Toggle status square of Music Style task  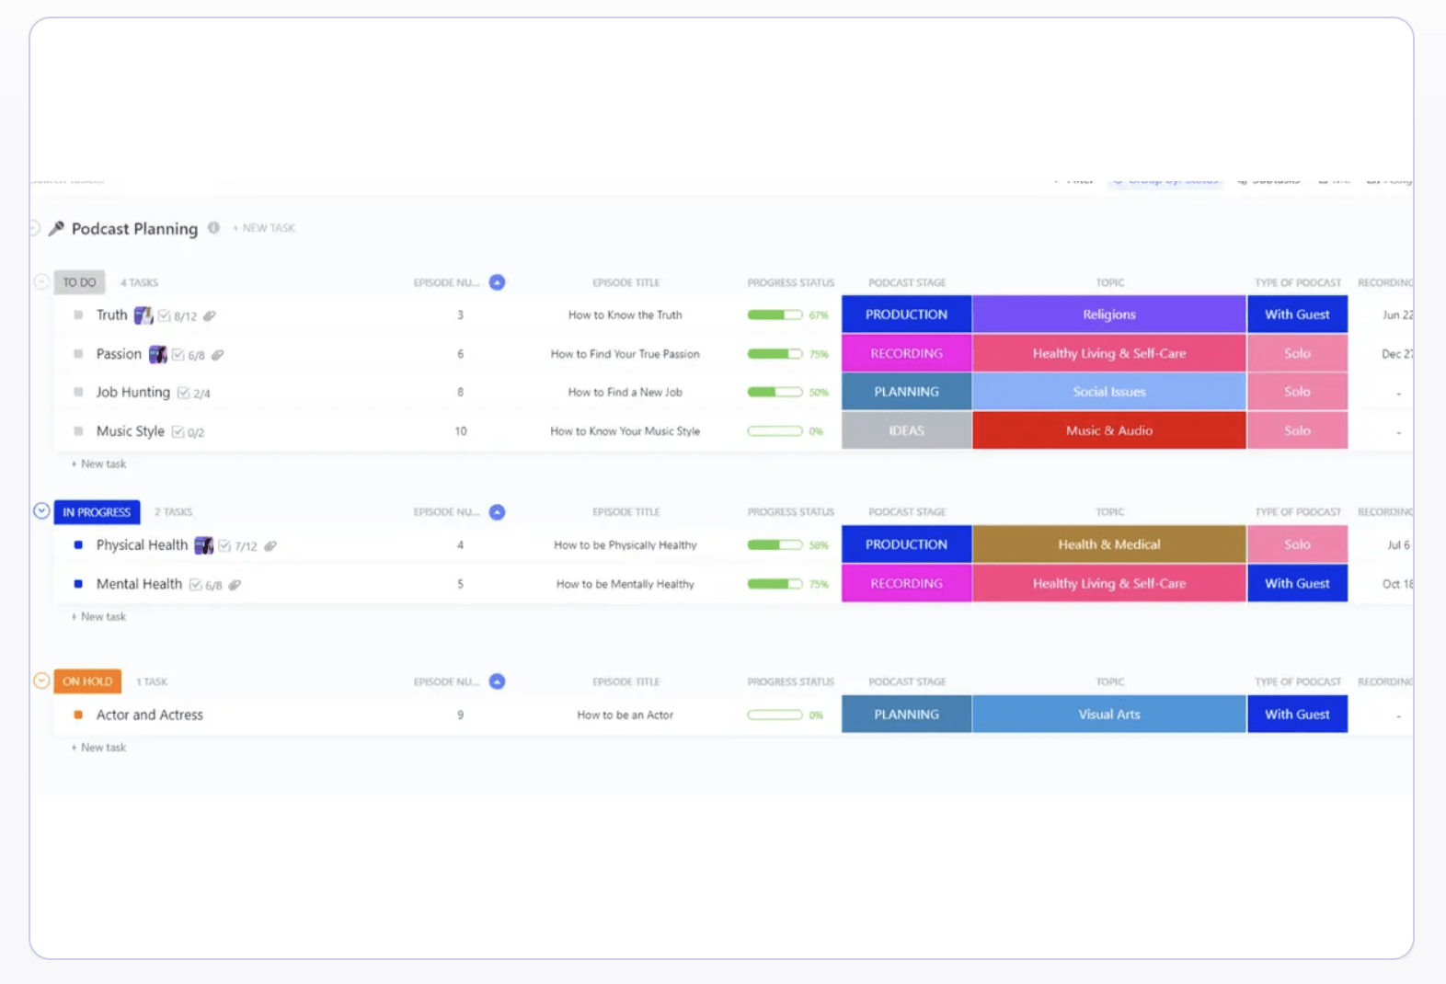point(78,431)
